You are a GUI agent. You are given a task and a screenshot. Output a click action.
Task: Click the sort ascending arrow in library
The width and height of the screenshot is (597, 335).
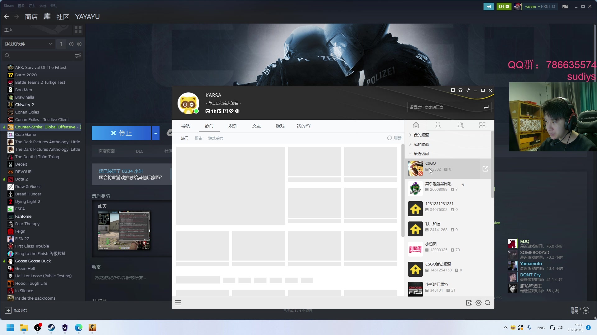[x=61, y=44]
